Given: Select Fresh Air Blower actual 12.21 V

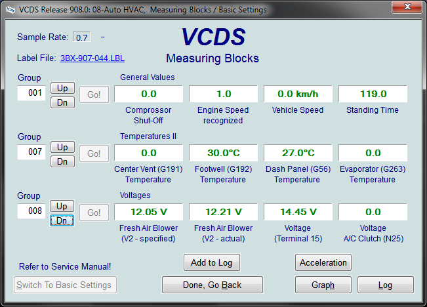Looking at the screenshot, I should [223, 212].
